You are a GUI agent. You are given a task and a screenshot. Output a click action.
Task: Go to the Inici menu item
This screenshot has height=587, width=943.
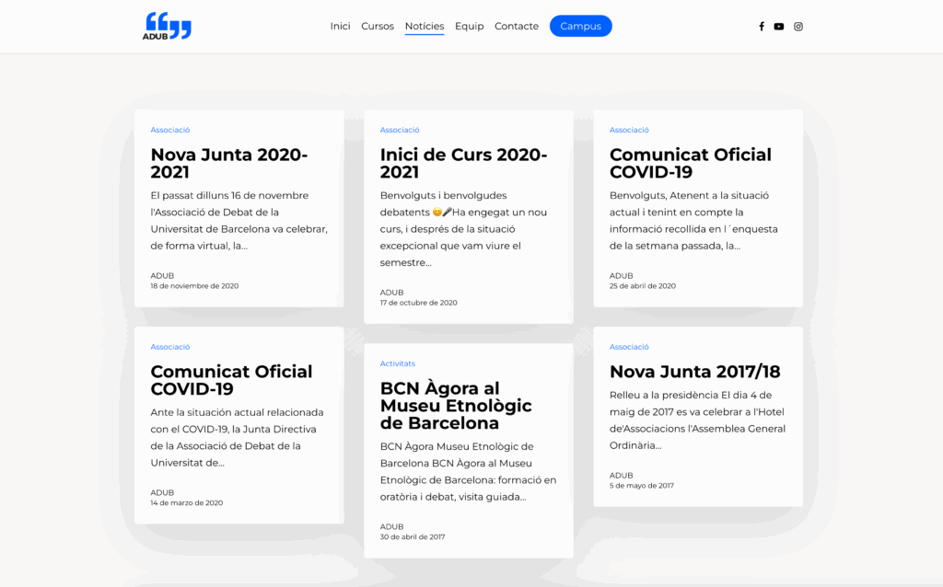point(340,26)
